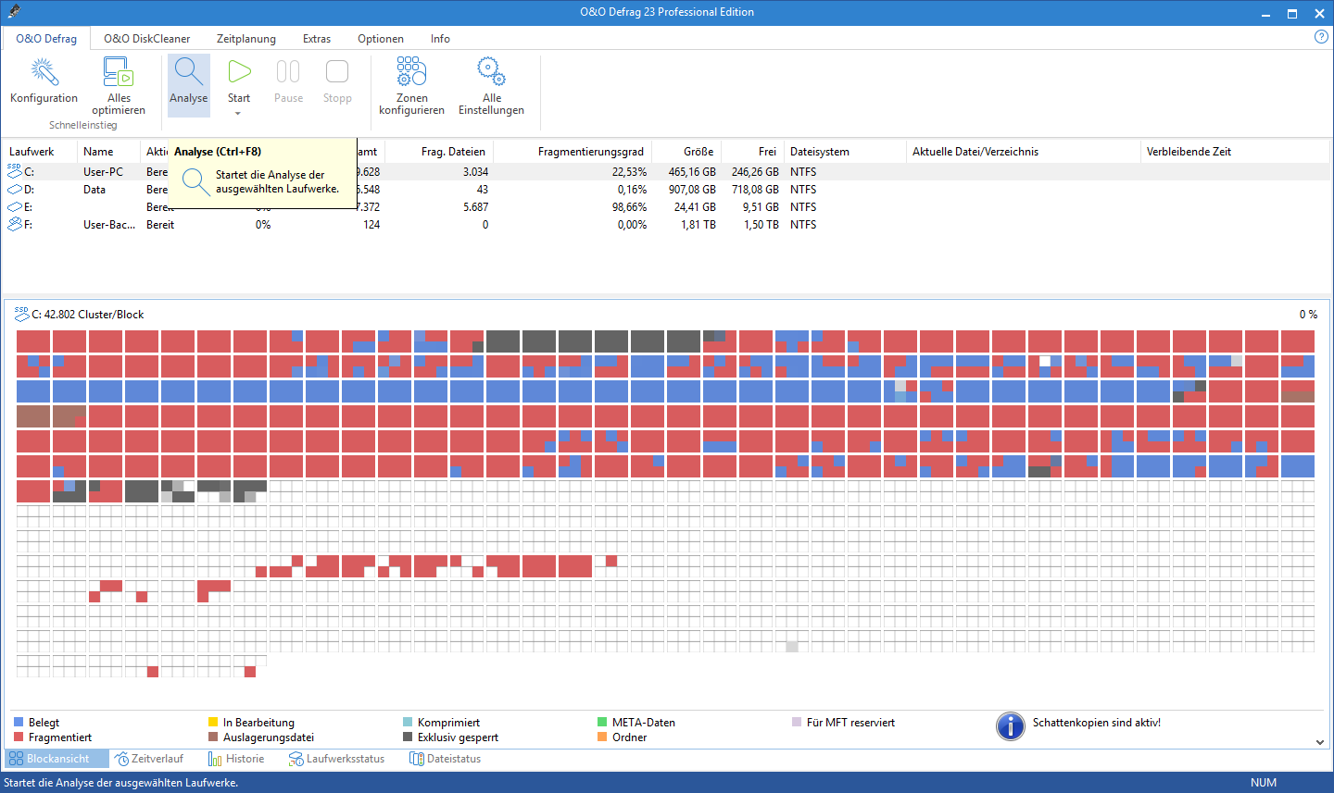Switch to Blockansicht view
Screen dimensions: 1334x793
point(57,759)
